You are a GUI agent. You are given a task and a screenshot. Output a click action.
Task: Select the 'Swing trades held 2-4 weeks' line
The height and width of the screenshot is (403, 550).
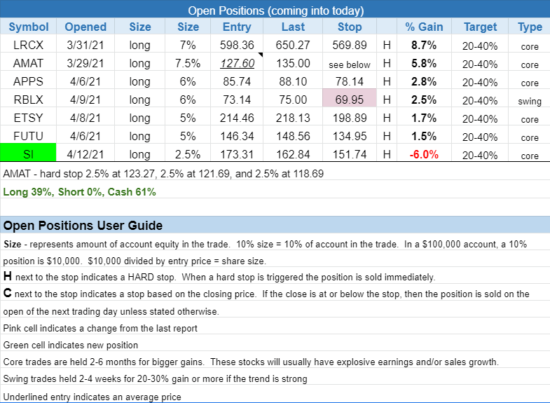click(x=155, y=378)
